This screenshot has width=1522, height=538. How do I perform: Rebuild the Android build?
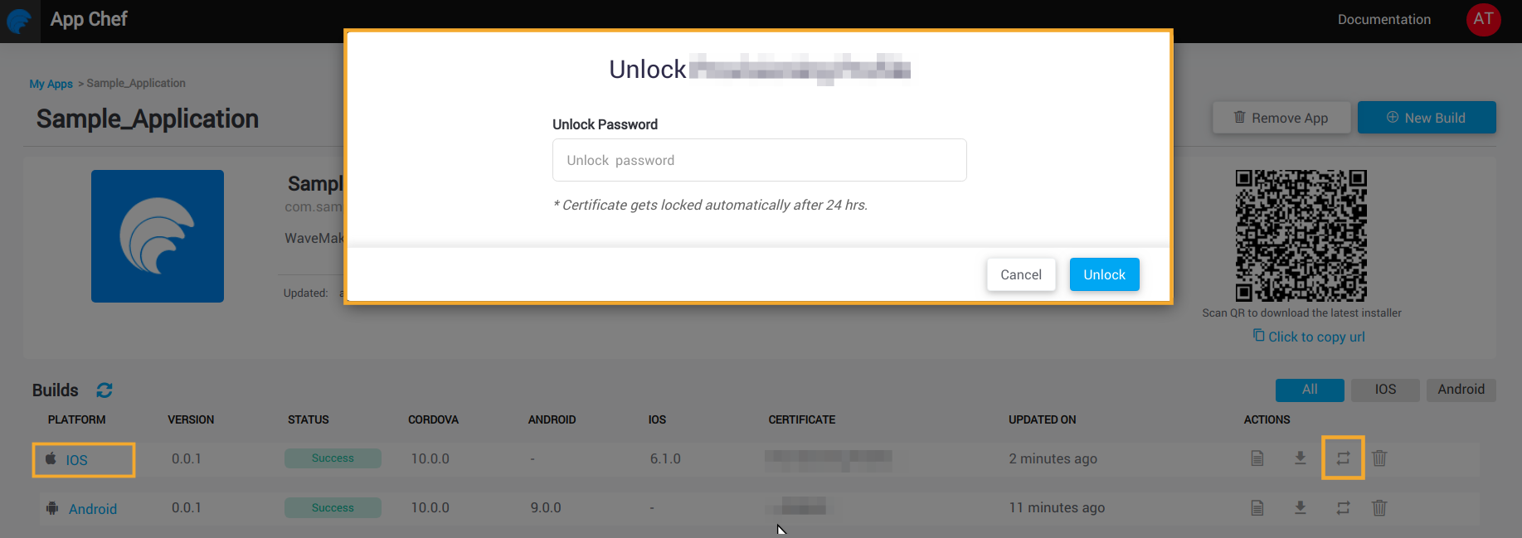pyautogui.click(x=1343, y=507)
